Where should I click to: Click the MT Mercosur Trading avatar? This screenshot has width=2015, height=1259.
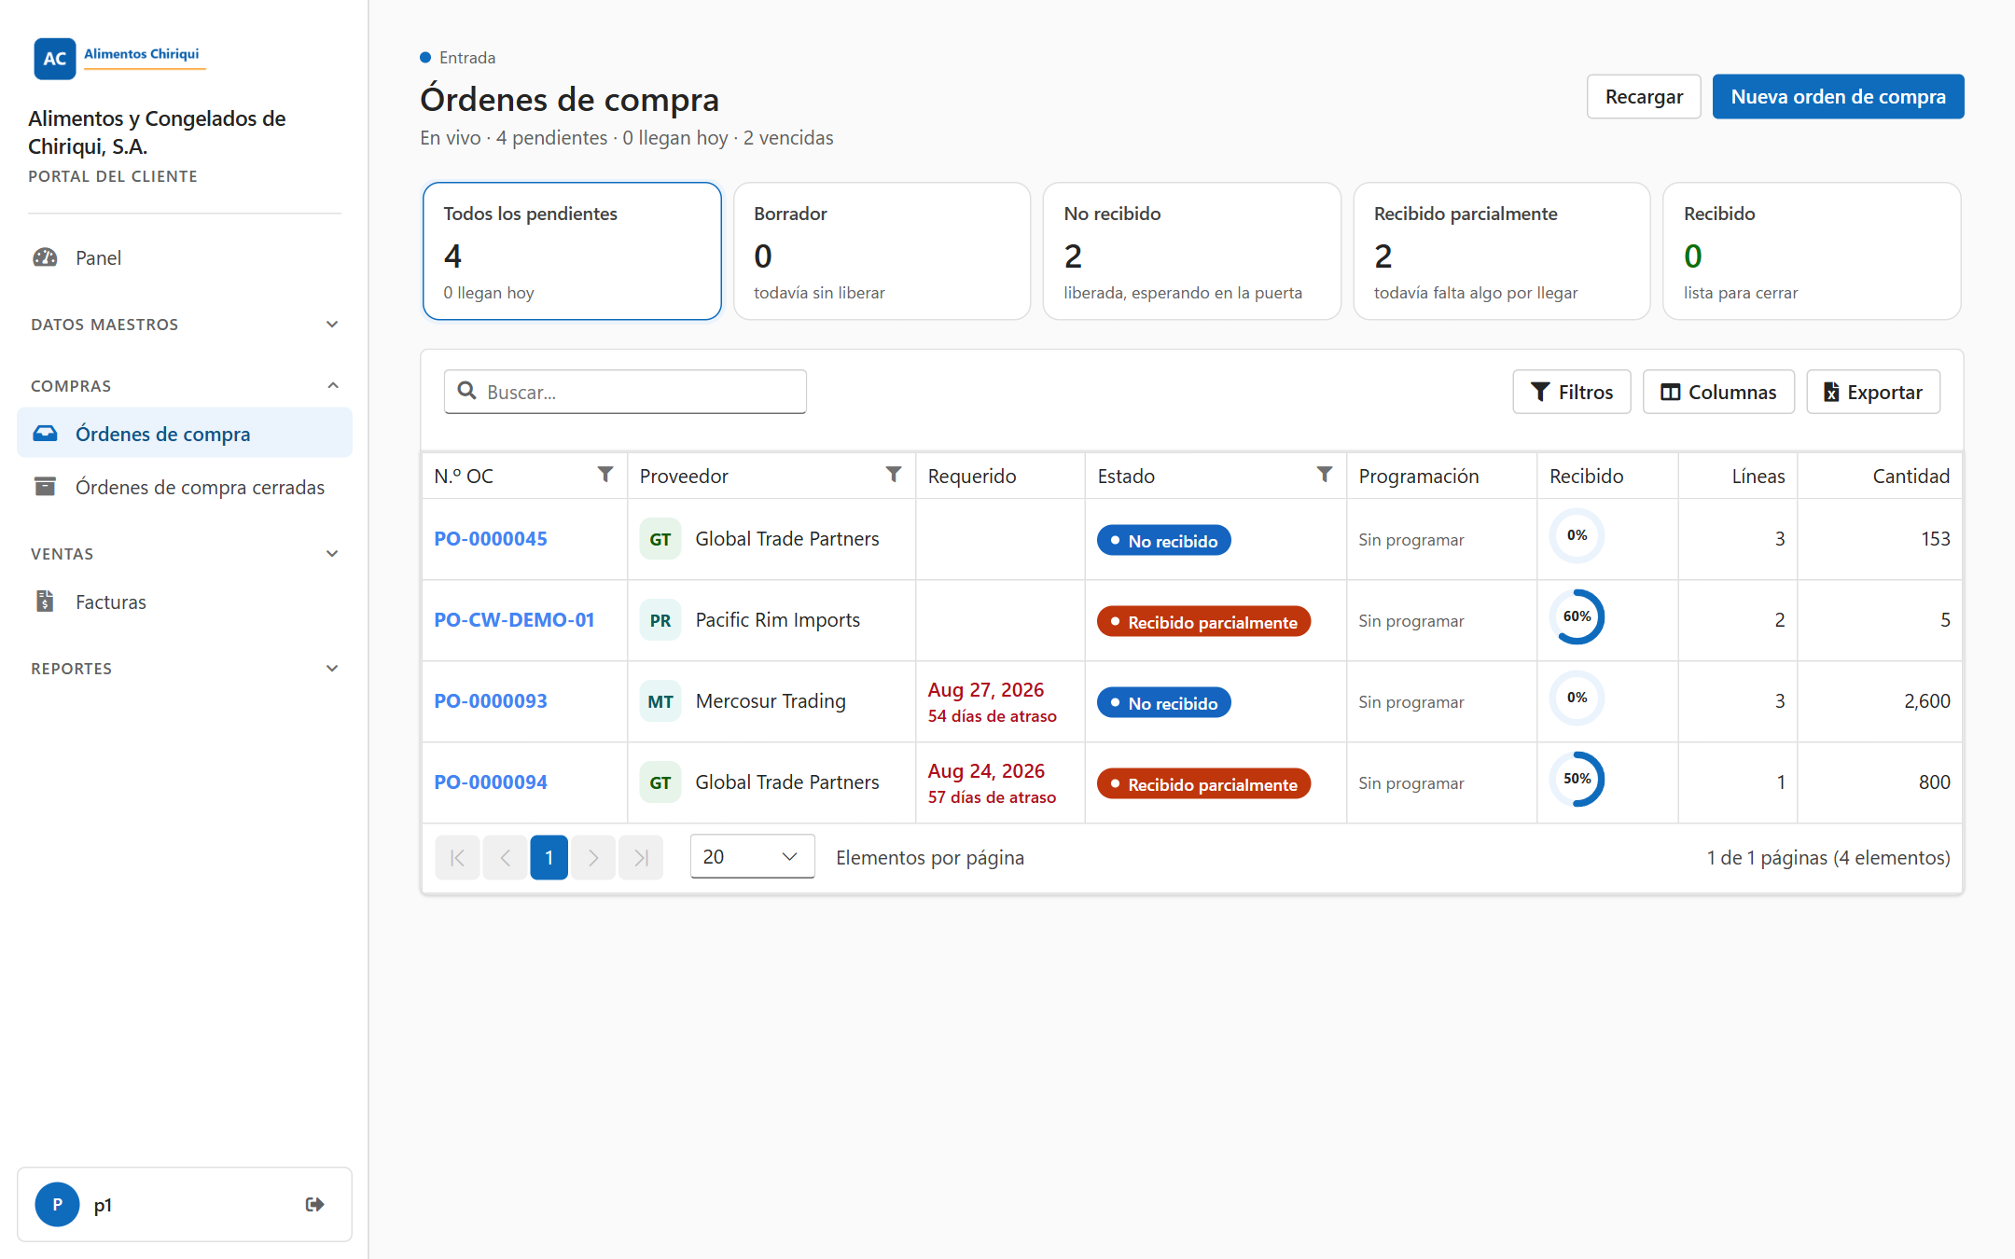660,701
